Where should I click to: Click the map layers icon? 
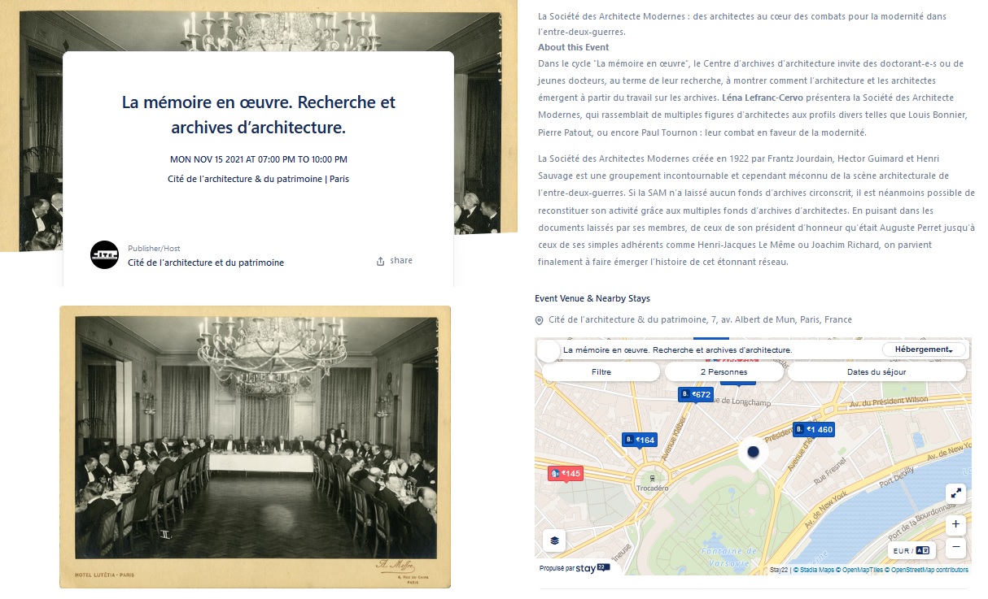click(x=554, y=540)
